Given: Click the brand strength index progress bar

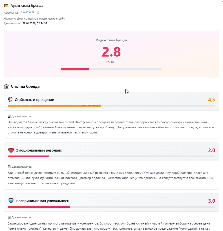Looking at the screenshot, I should [111, 69].
